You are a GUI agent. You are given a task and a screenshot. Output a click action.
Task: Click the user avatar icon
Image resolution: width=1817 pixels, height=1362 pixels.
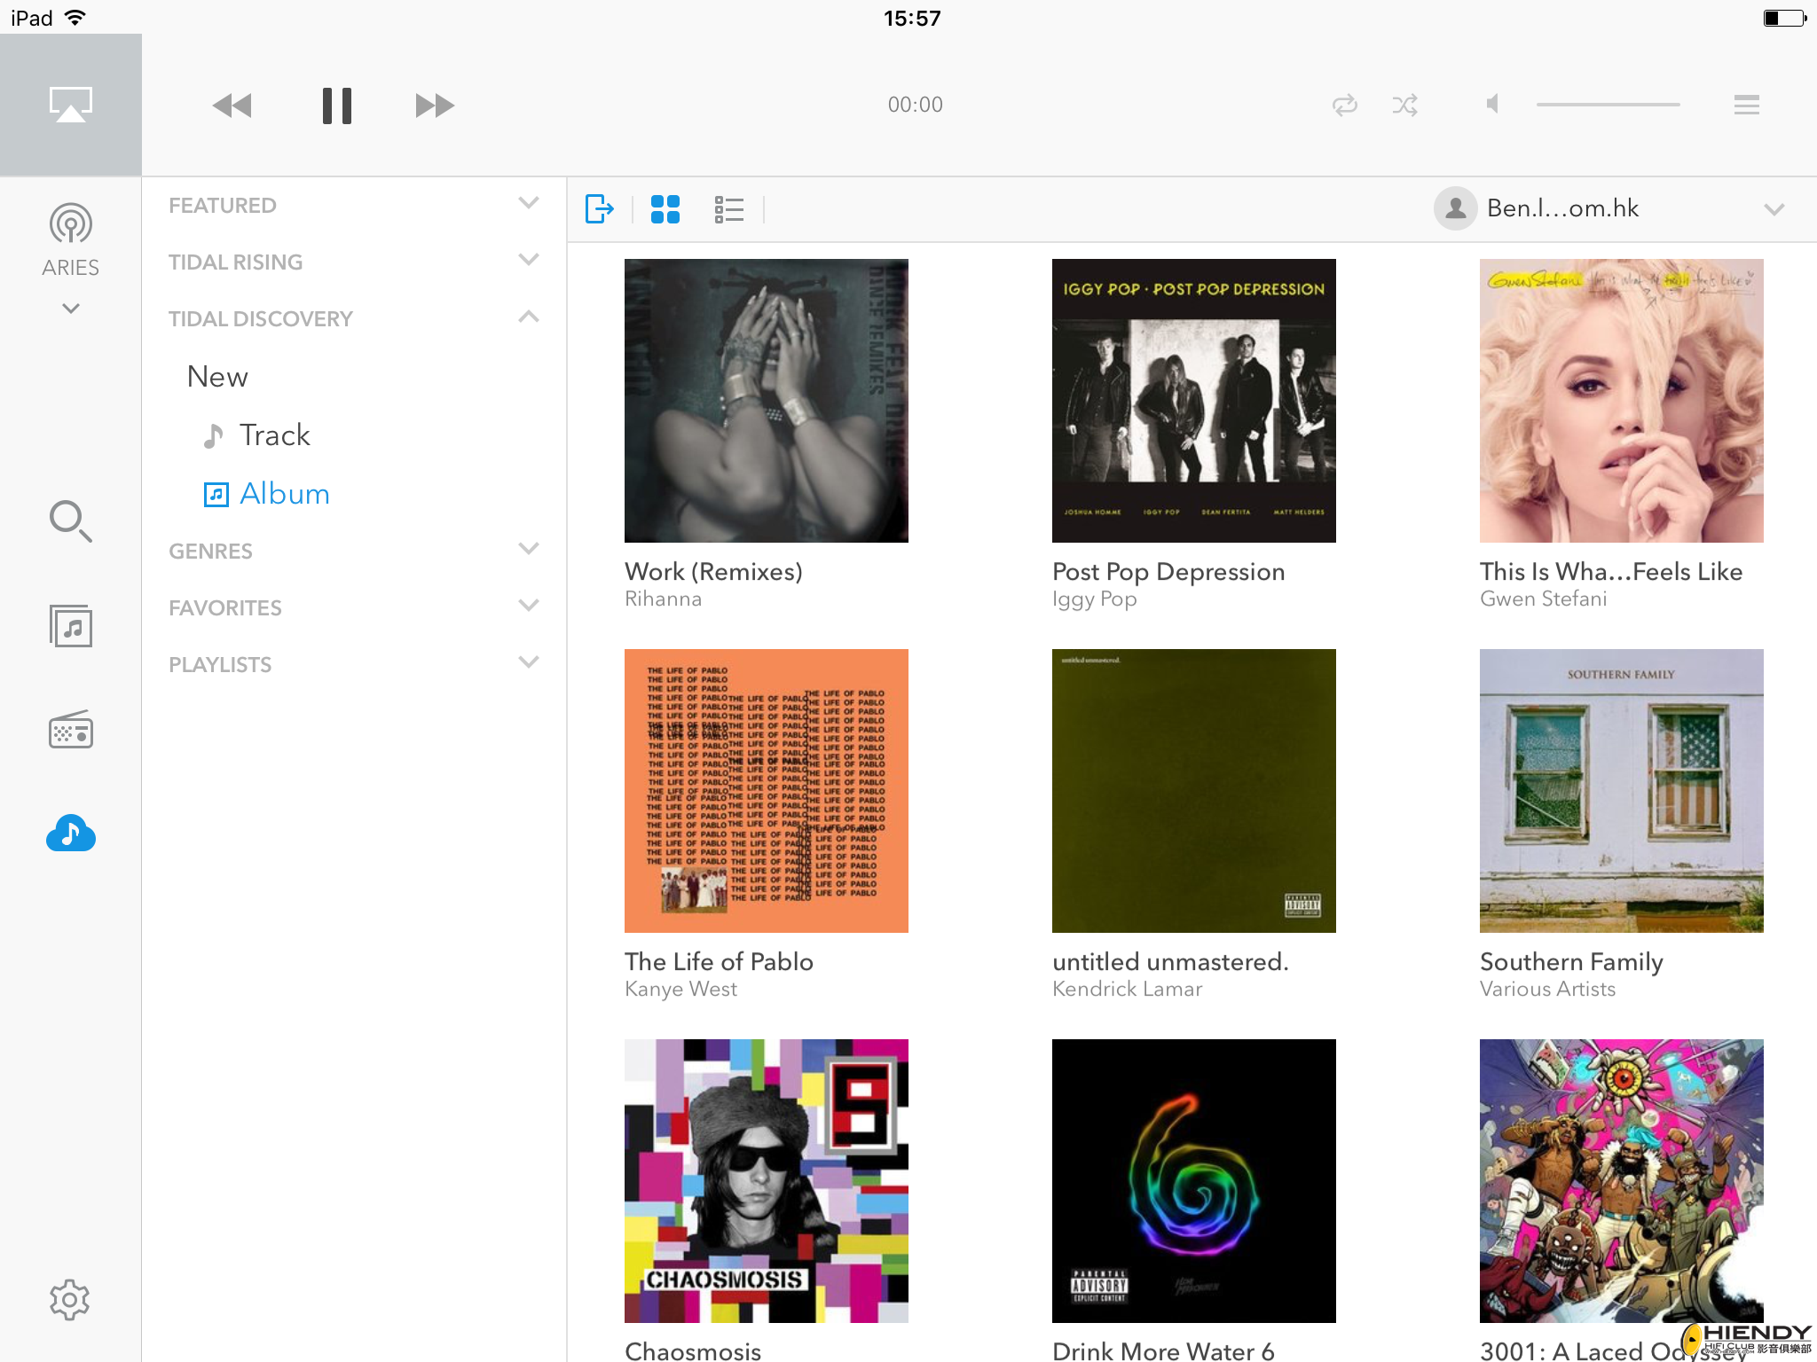(x=1456, y=208)
